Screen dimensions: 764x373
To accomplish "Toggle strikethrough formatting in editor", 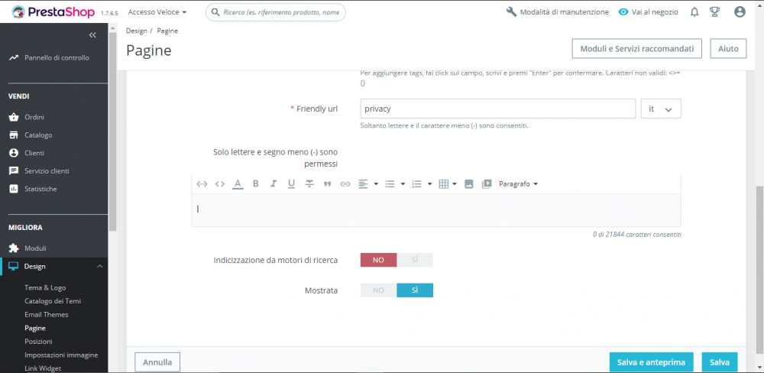I will tap(309, 183).
